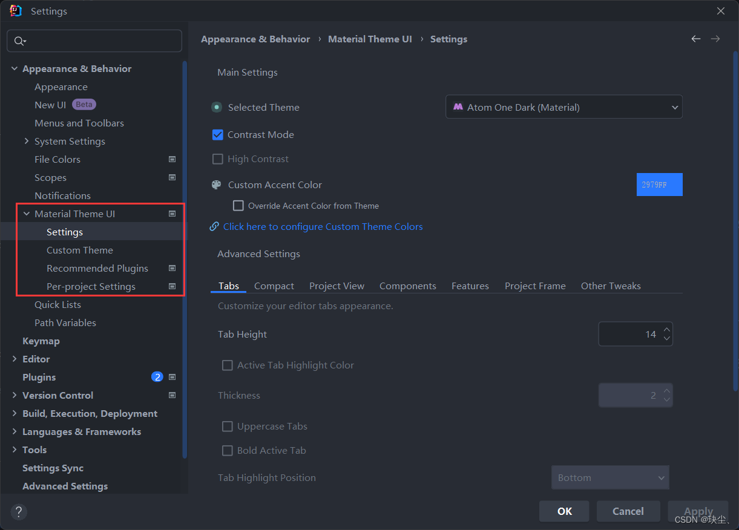This screenshot has width=739, height=530.
Task: Click the New UI Beta badge
Action: (x=84, y=105)
